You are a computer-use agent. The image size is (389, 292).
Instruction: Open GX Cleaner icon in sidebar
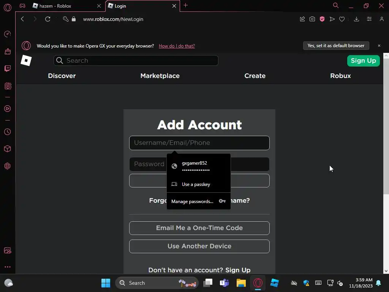pos(8,51)
